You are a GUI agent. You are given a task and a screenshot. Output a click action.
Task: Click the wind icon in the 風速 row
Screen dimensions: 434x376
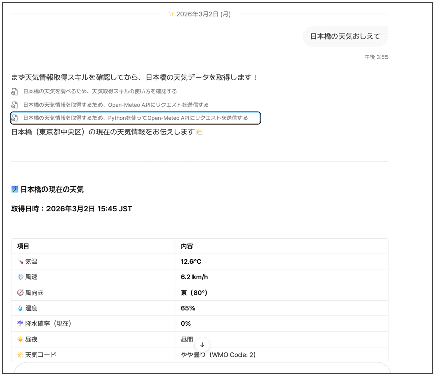click(20, 277)
